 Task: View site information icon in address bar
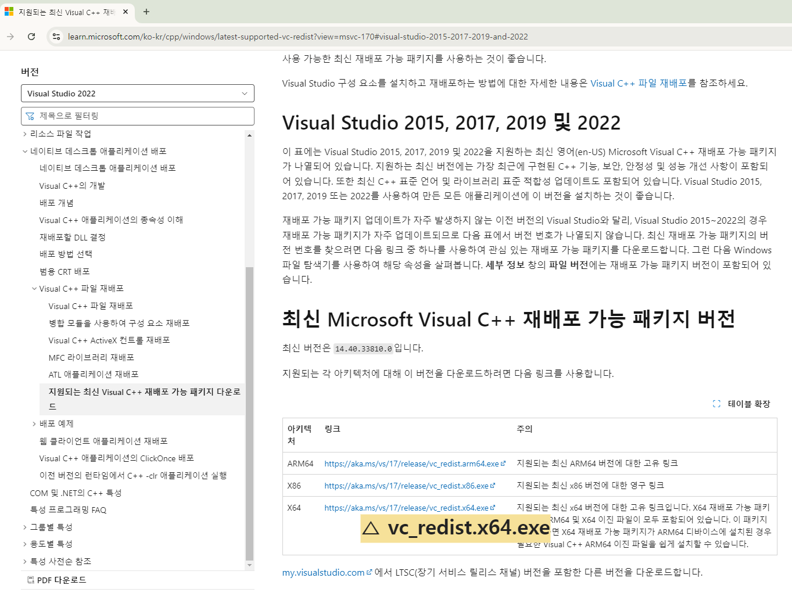pos(56,37)
